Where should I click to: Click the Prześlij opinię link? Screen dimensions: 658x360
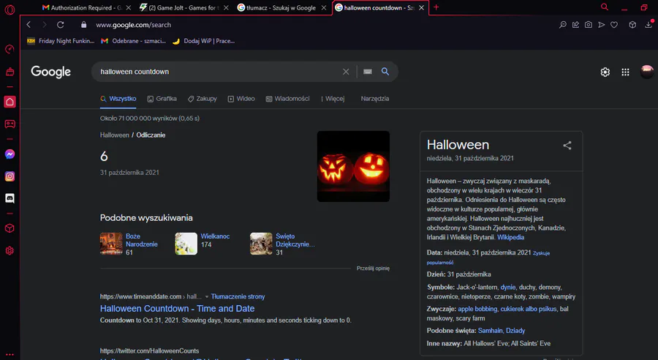[373, 268]
